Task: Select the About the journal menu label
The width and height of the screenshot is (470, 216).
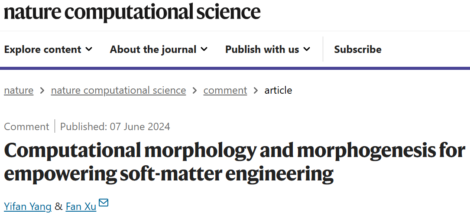Action: click(x=153, y=49)
